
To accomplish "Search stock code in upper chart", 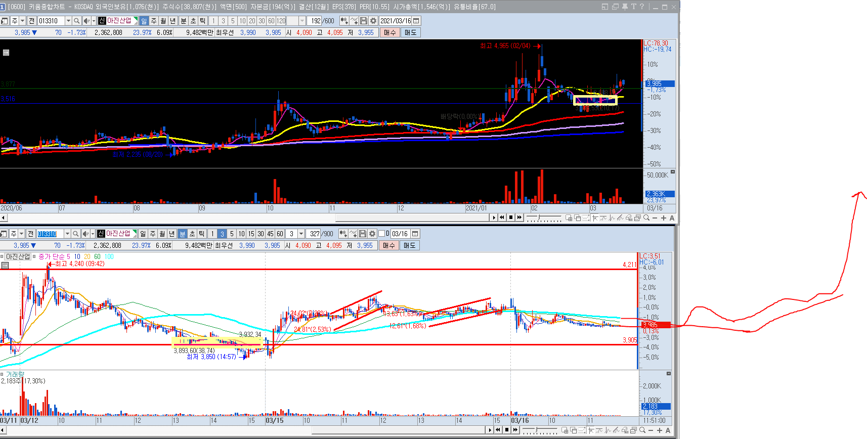I will pos(76,21).
